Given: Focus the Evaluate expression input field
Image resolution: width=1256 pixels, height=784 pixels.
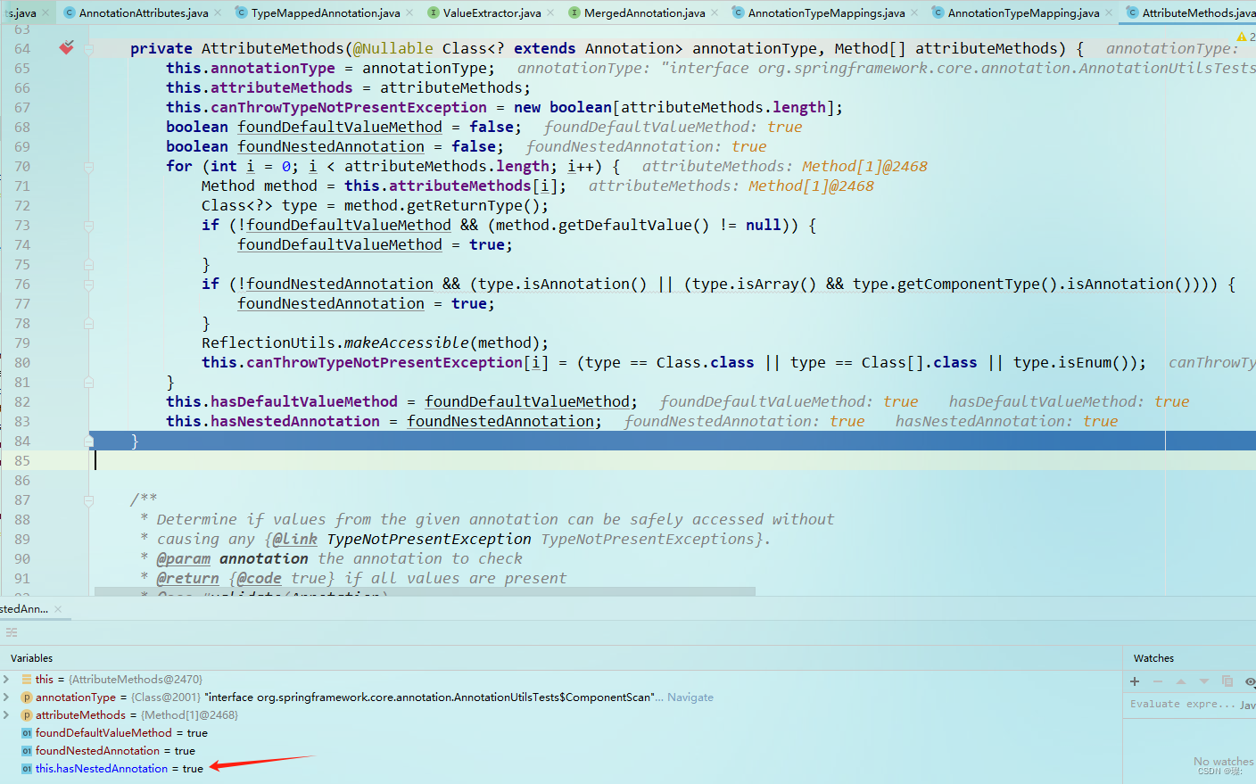Looking at the screenshot, I should pos(1182,705).
